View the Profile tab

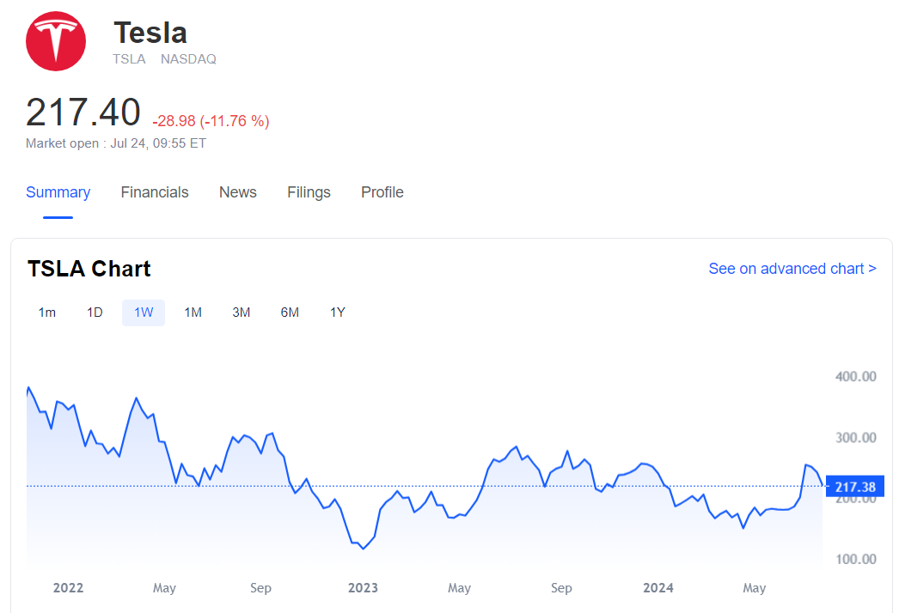[382, 192]
